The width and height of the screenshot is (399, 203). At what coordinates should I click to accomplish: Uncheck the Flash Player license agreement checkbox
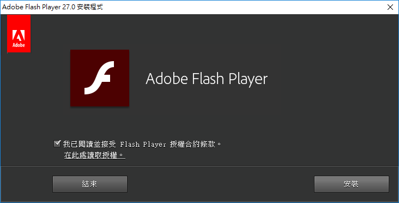[57, 144]
